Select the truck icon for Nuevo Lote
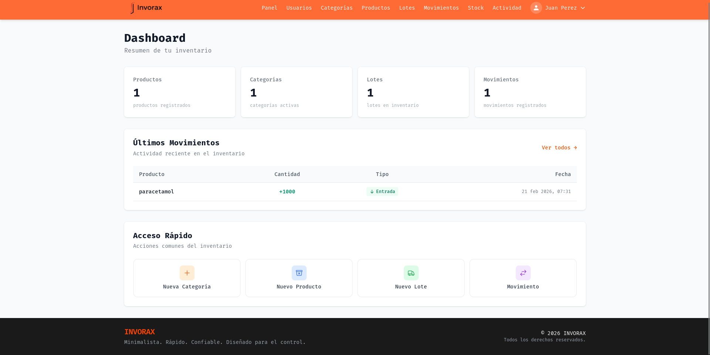Image resolution: width=710 pixels, height=355 pixels. pos(411,273)
